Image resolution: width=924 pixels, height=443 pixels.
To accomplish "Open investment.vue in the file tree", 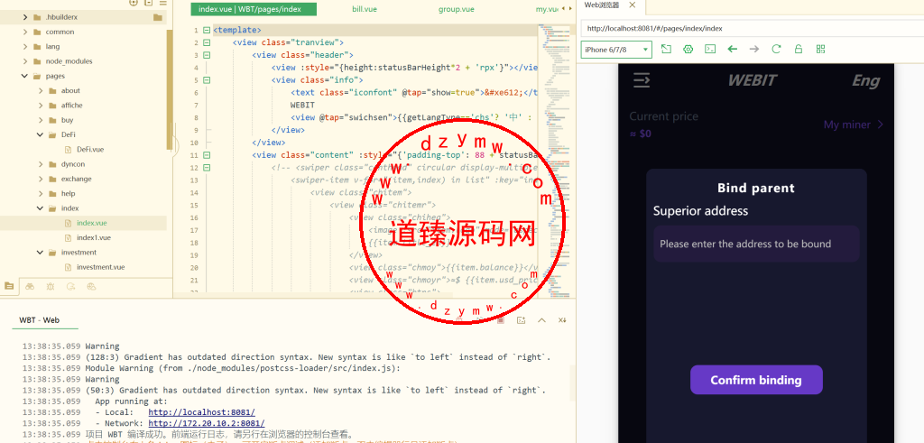I will coord(100,267).
